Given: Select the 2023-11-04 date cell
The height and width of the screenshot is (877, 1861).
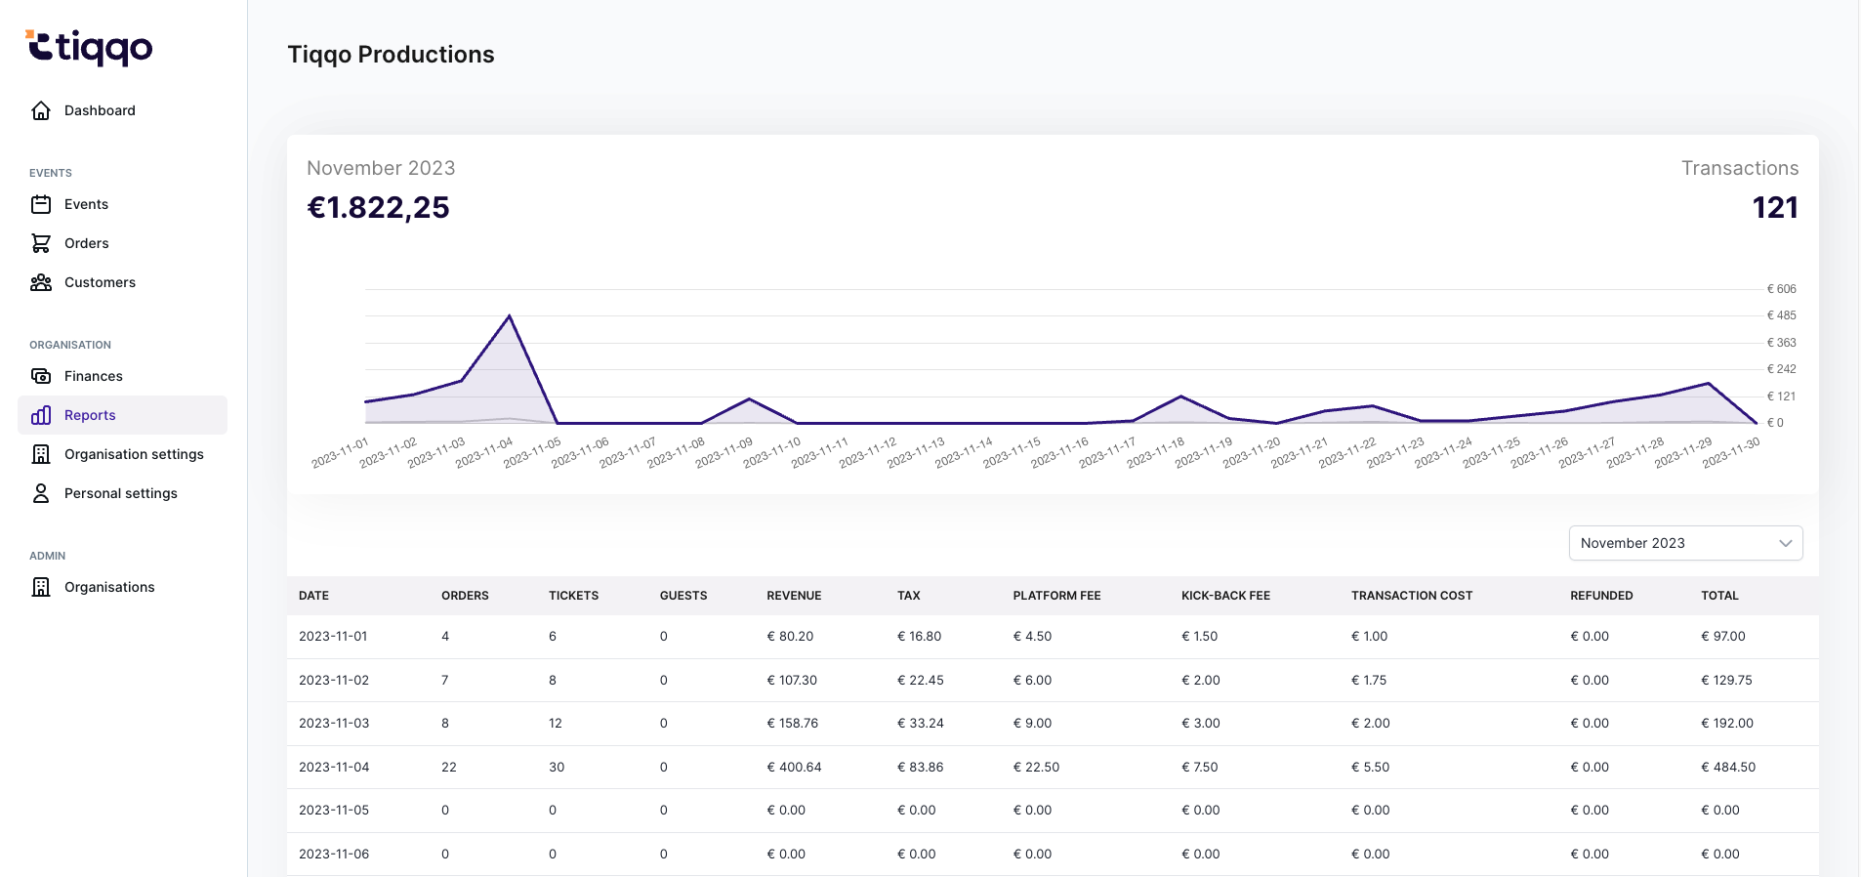Looking at the screenshot, I should point(334,767).
